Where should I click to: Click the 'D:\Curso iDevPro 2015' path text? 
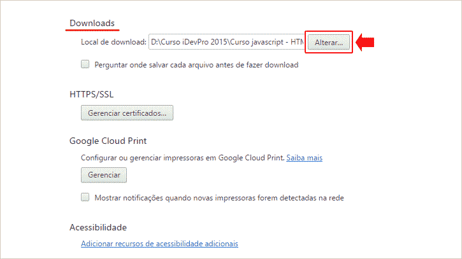191,43
